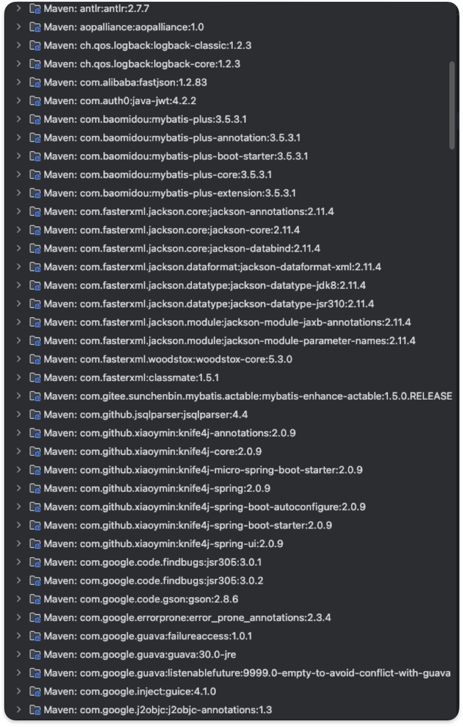Click the library icon for woodstox-core:5.3.0
The height and width of the screenshot is (727, 463).
35,359
